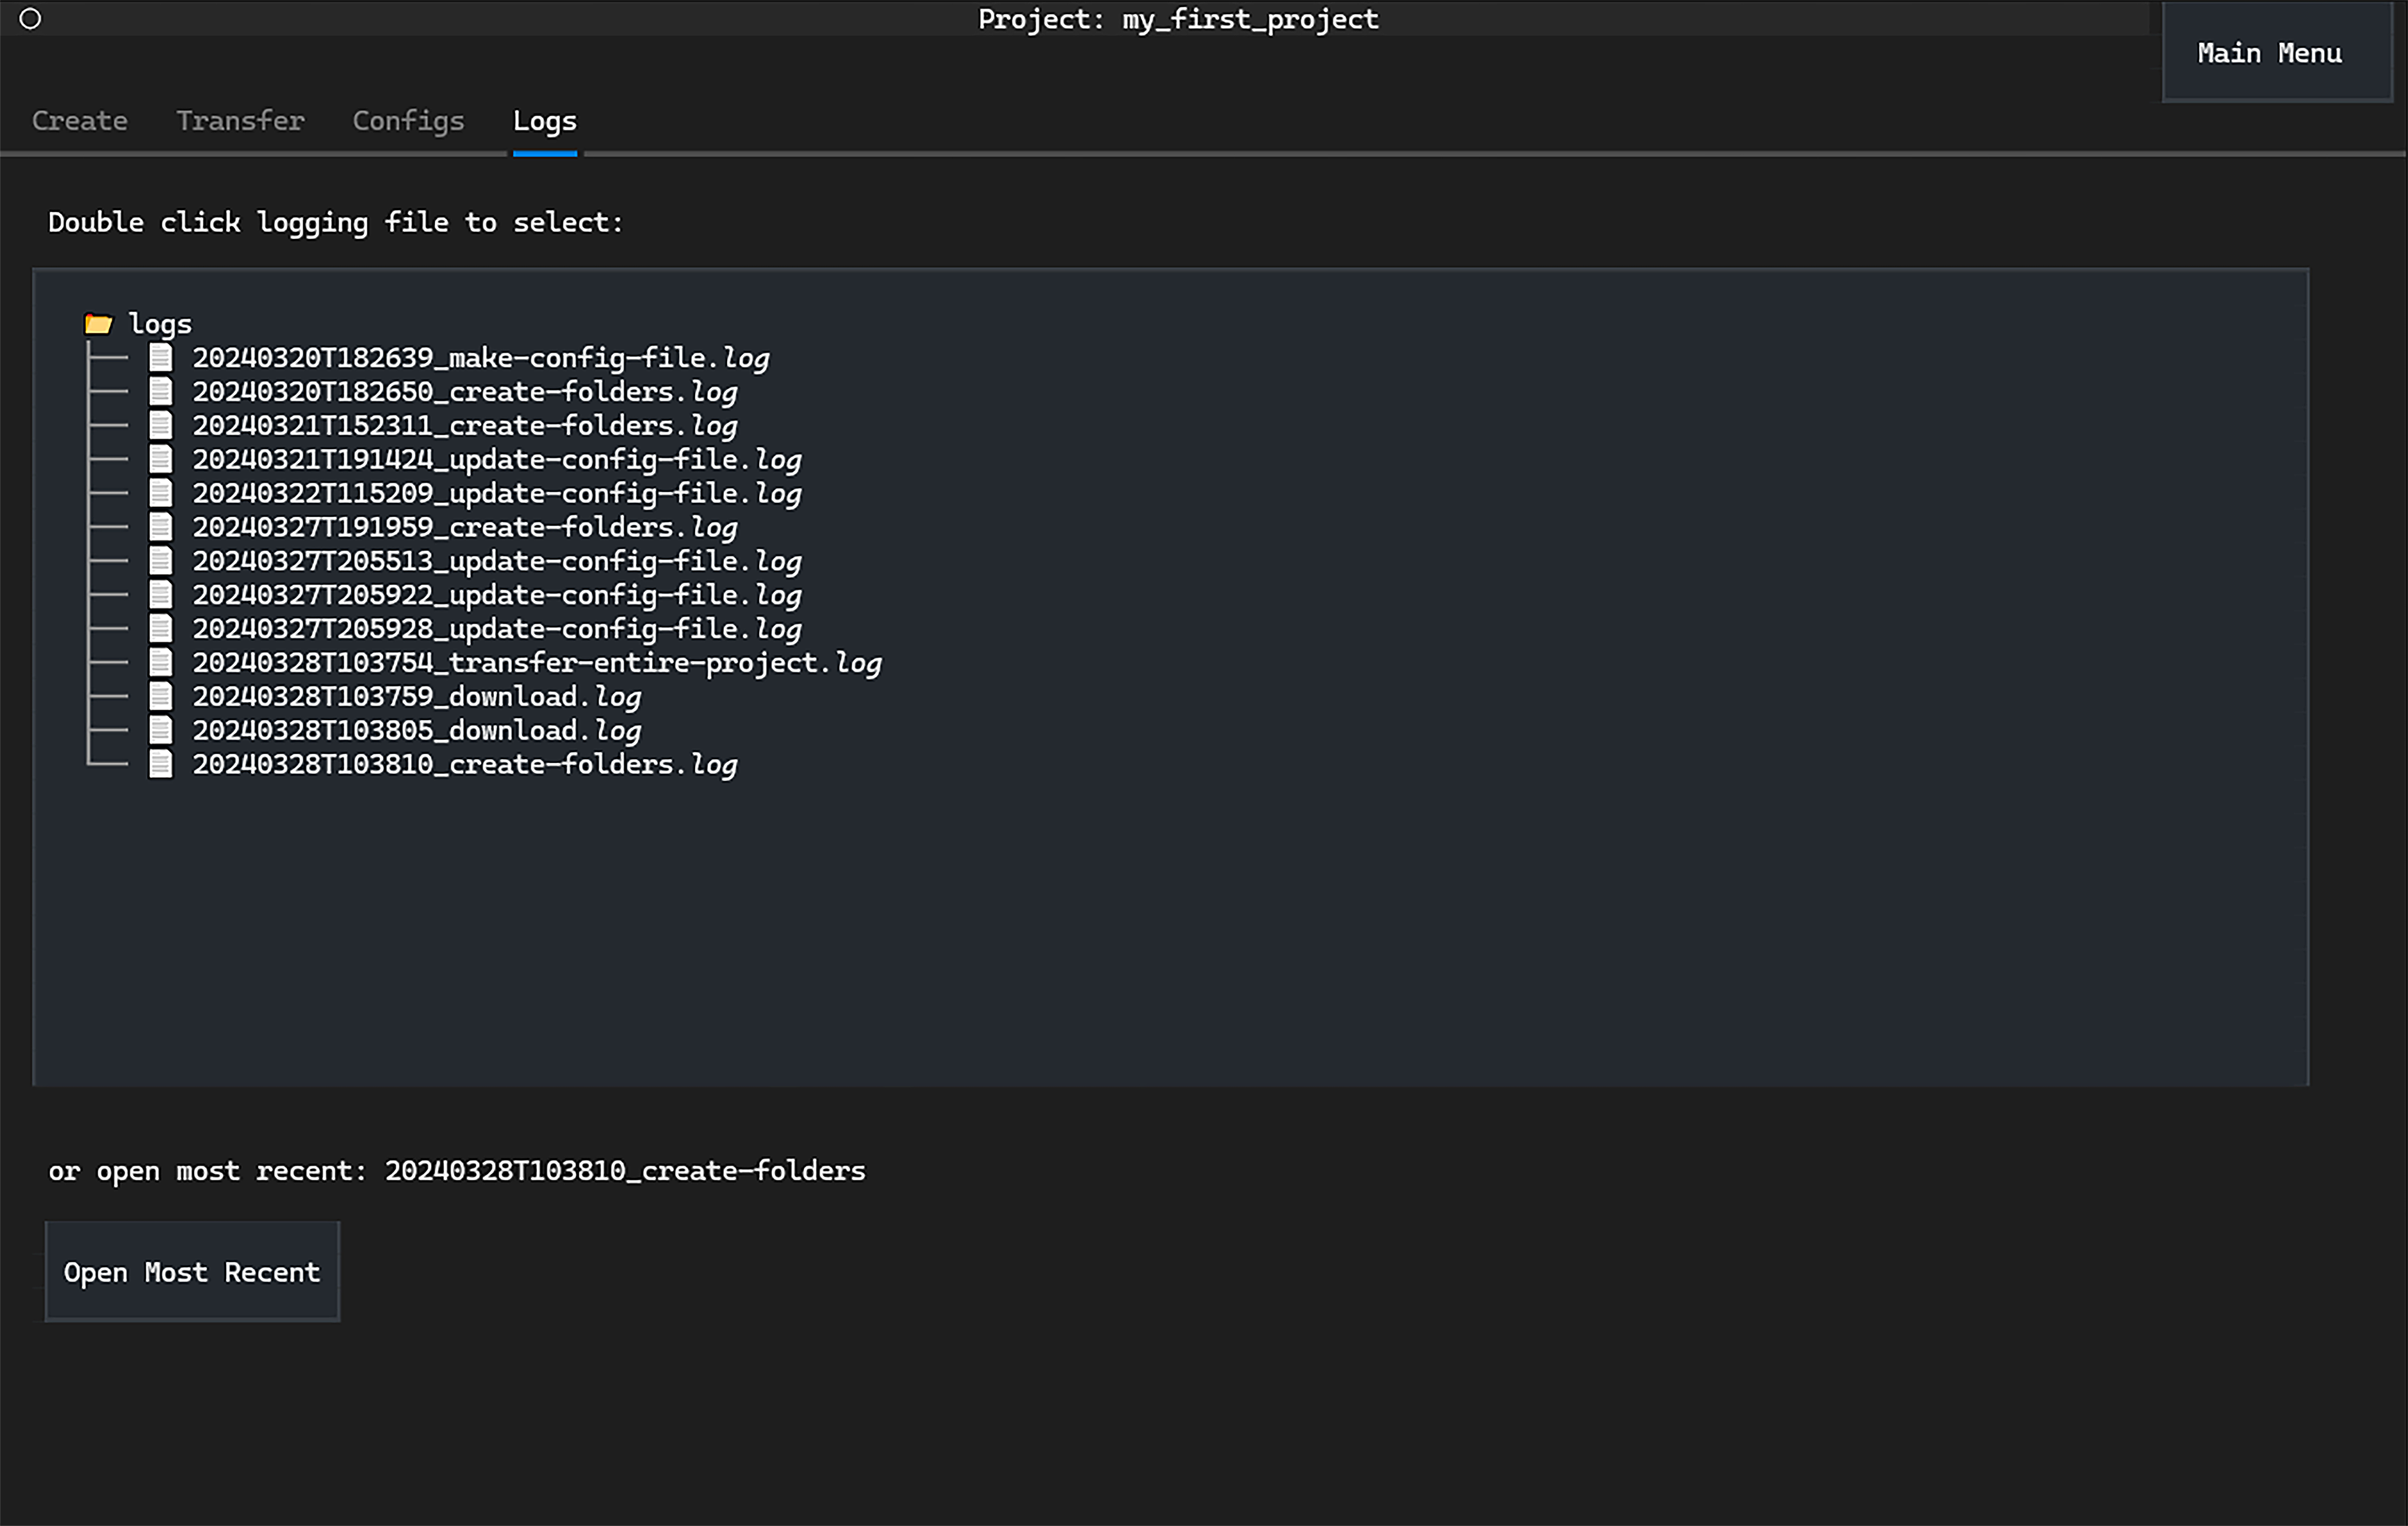Select 20240321T191424_update-config-file.log entry

[496, 460]
